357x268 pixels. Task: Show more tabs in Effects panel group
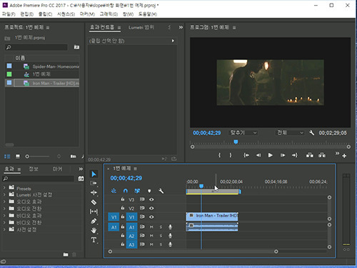[x=81, y=169]
